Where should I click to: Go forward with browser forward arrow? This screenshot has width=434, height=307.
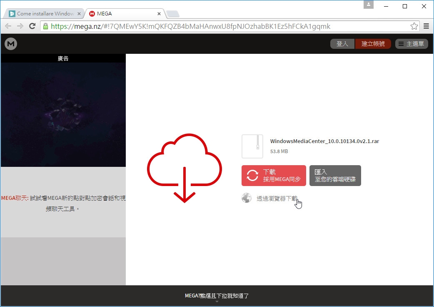click(20, 26)
